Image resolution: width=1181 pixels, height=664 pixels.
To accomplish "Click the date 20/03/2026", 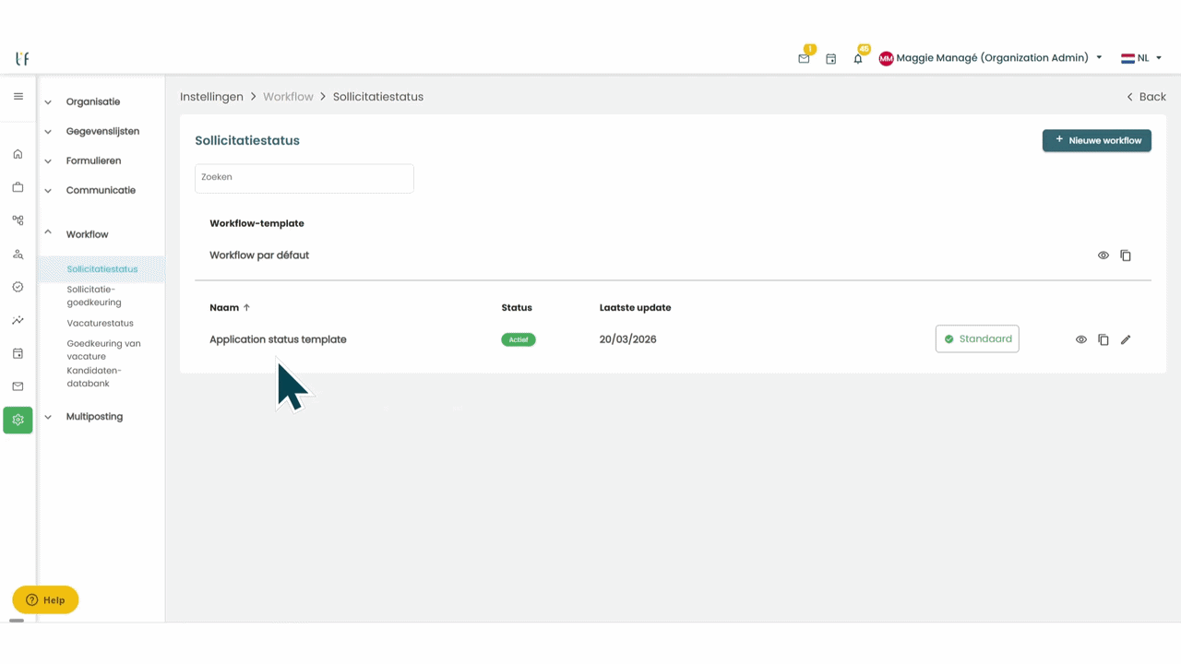I will coord(627,339).
